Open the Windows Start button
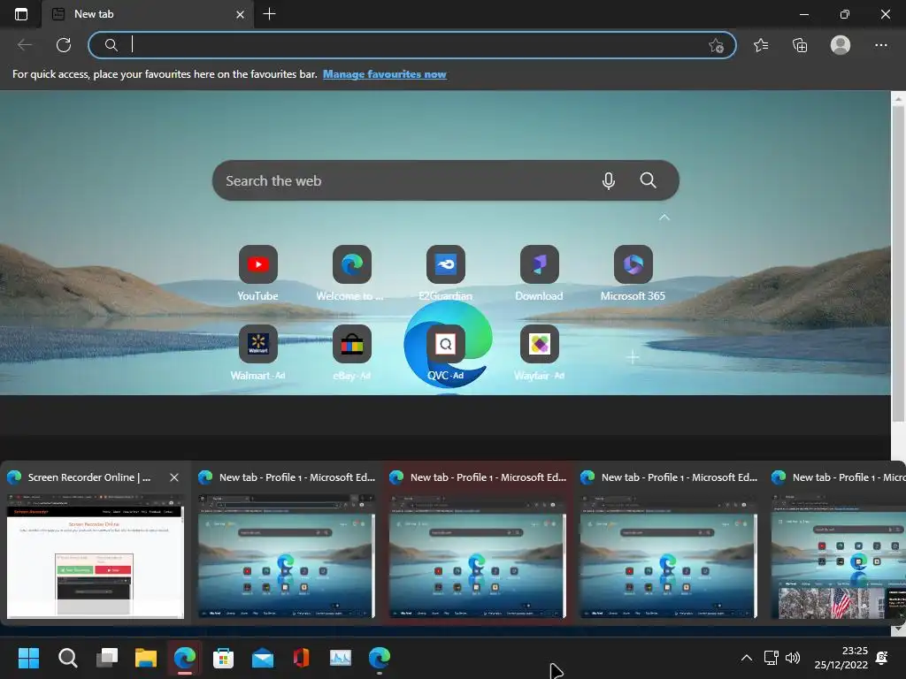The width and height of the screenshot is (906, 679). [28, 658]
